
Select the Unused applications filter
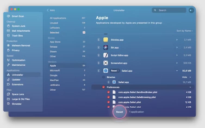coord(54,23)
